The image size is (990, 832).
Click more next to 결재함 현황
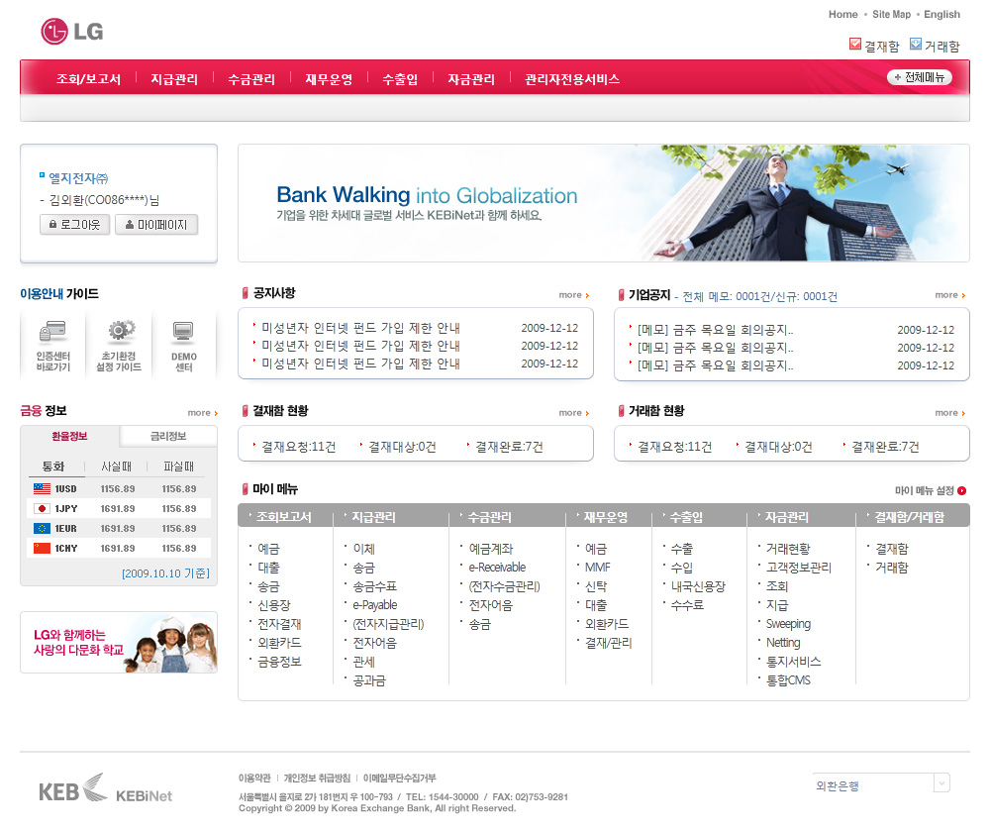tap(573, 412)
